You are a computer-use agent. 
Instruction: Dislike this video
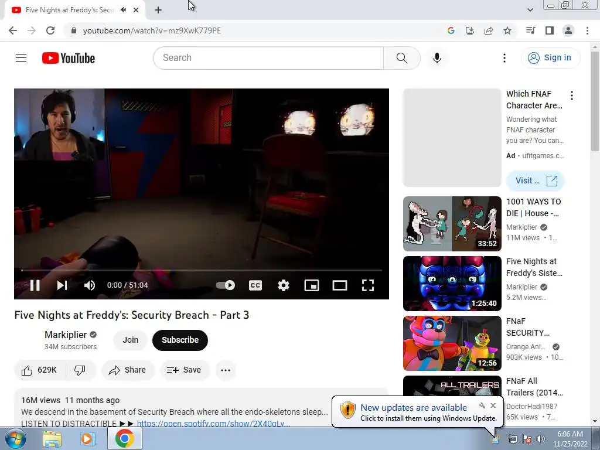tap(80, 370)
